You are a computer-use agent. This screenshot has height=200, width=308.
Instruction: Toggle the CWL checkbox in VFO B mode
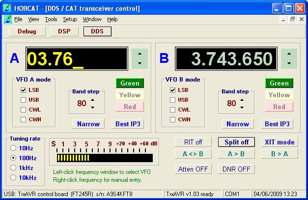click(x=173, y=110)
